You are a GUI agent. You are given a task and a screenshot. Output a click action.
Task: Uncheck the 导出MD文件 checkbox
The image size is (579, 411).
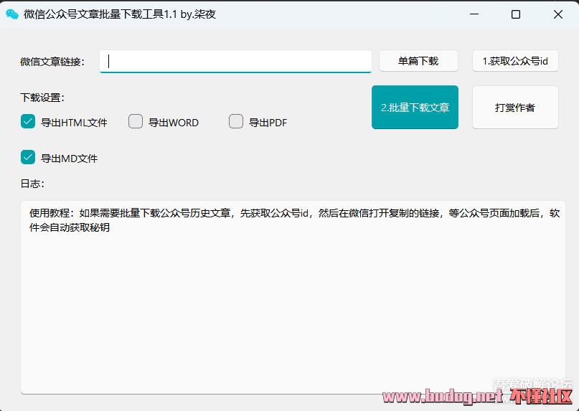[x=28, y=157]
